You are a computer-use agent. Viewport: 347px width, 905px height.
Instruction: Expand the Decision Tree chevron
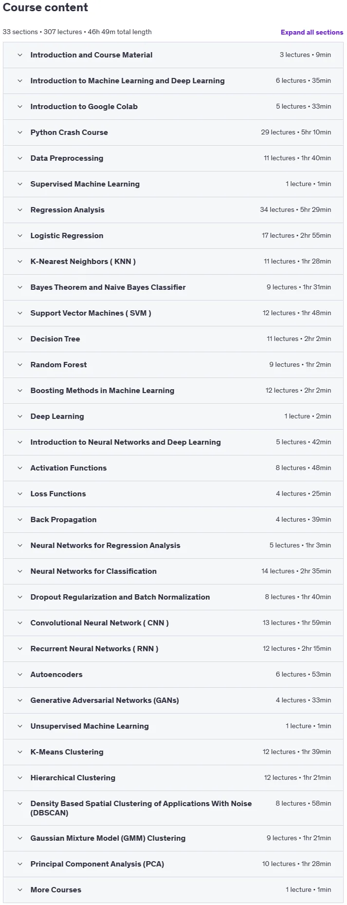pyautogui.click(x=20, y=339)
